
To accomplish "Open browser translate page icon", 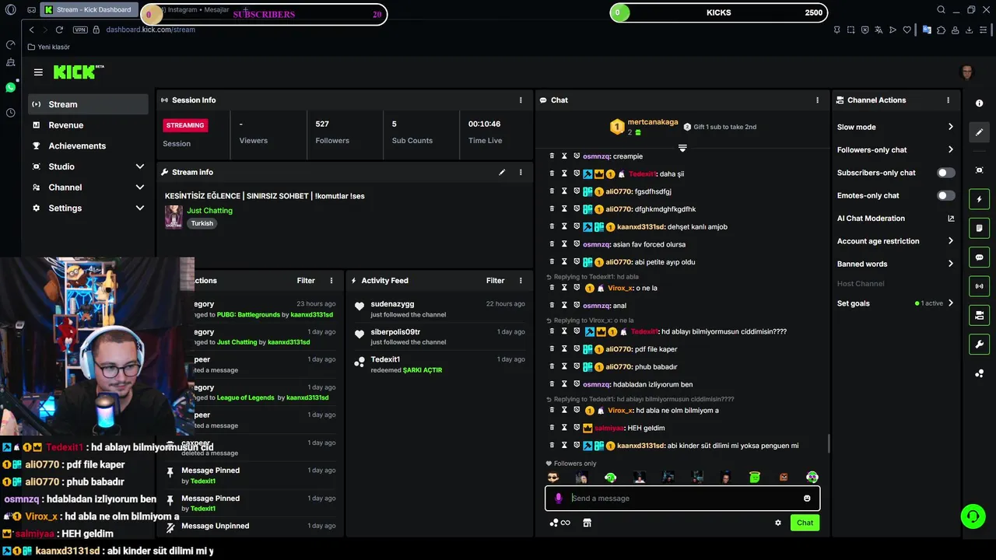I will (x=879, y=30).
